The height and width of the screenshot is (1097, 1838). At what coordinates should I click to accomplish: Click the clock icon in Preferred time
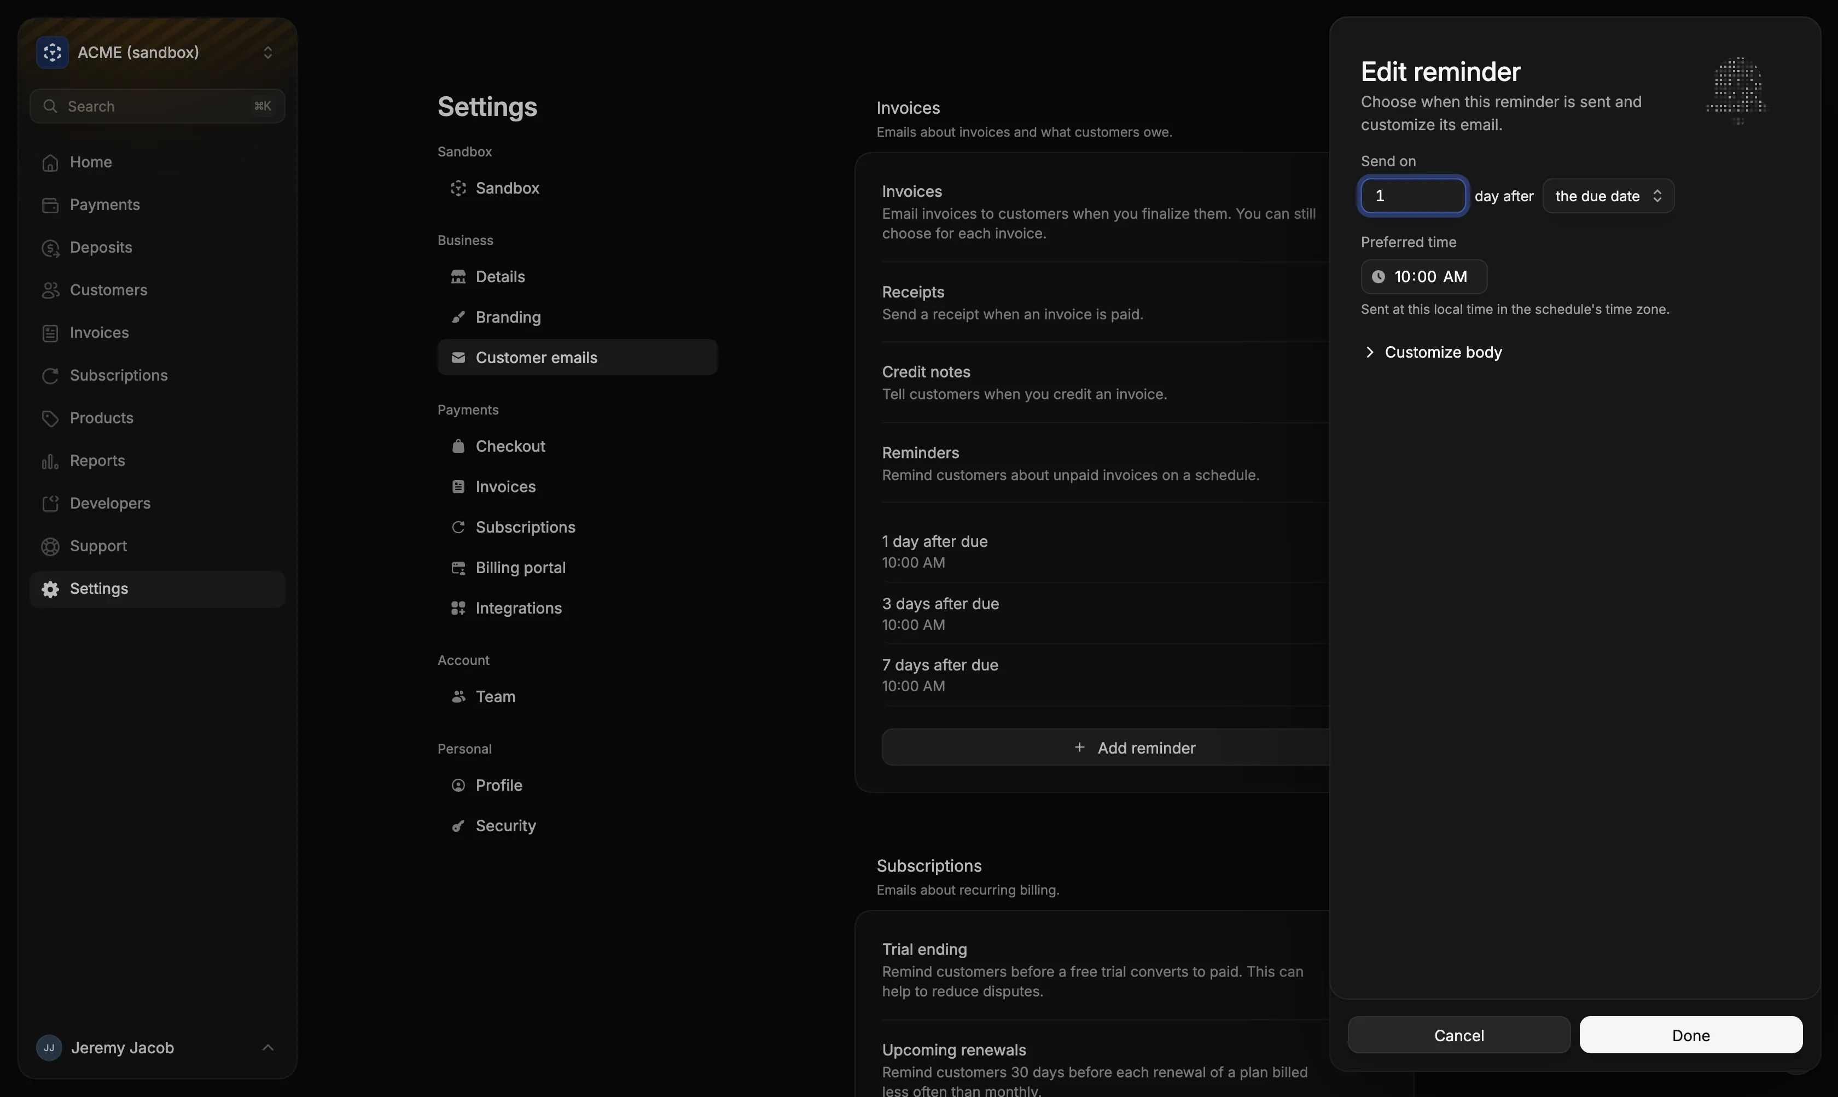pos(1378,277)
